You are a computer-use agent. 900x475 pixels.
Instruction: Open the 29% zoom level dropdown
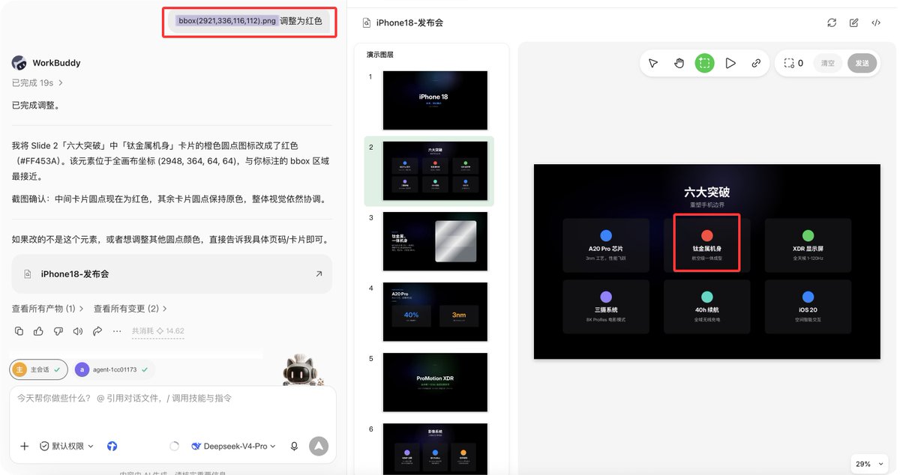click(x=869, y=464)
